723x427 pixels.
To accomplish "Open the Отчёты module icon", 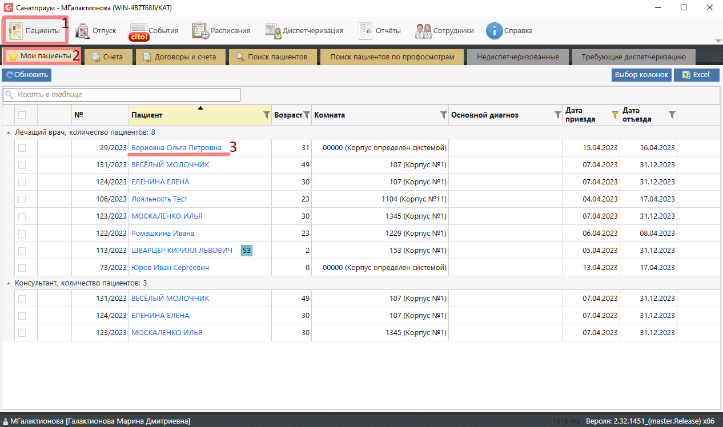I will coord(365,31).
